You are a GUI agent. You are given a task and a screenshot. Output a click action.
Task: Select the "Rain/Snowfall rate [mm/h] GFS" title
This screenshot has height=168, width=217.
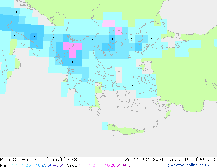click(x=38, y=160)
